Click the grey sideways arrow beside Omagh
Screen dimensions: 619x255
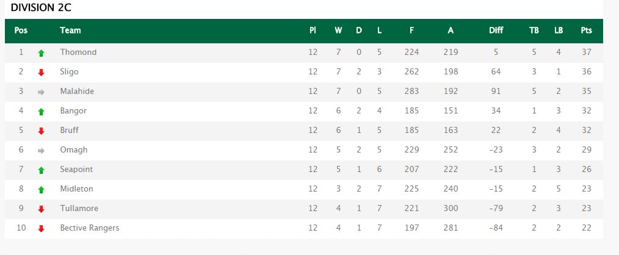click(42, 151)
